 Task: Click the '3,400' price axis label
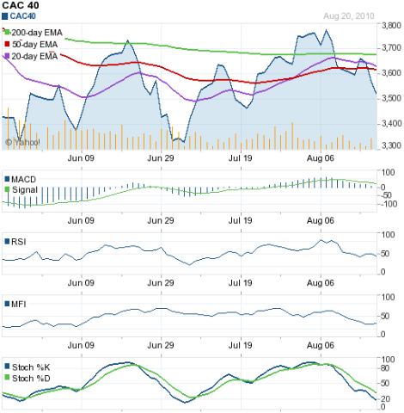coord(391,124)
